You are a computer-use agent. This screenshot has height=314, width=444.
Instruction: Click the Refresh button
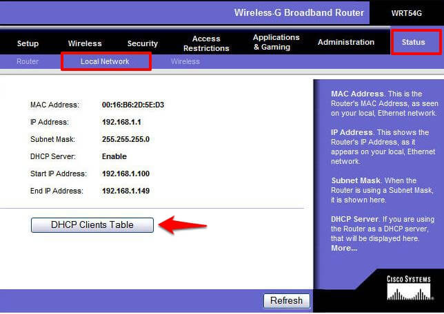coord(287,300)
